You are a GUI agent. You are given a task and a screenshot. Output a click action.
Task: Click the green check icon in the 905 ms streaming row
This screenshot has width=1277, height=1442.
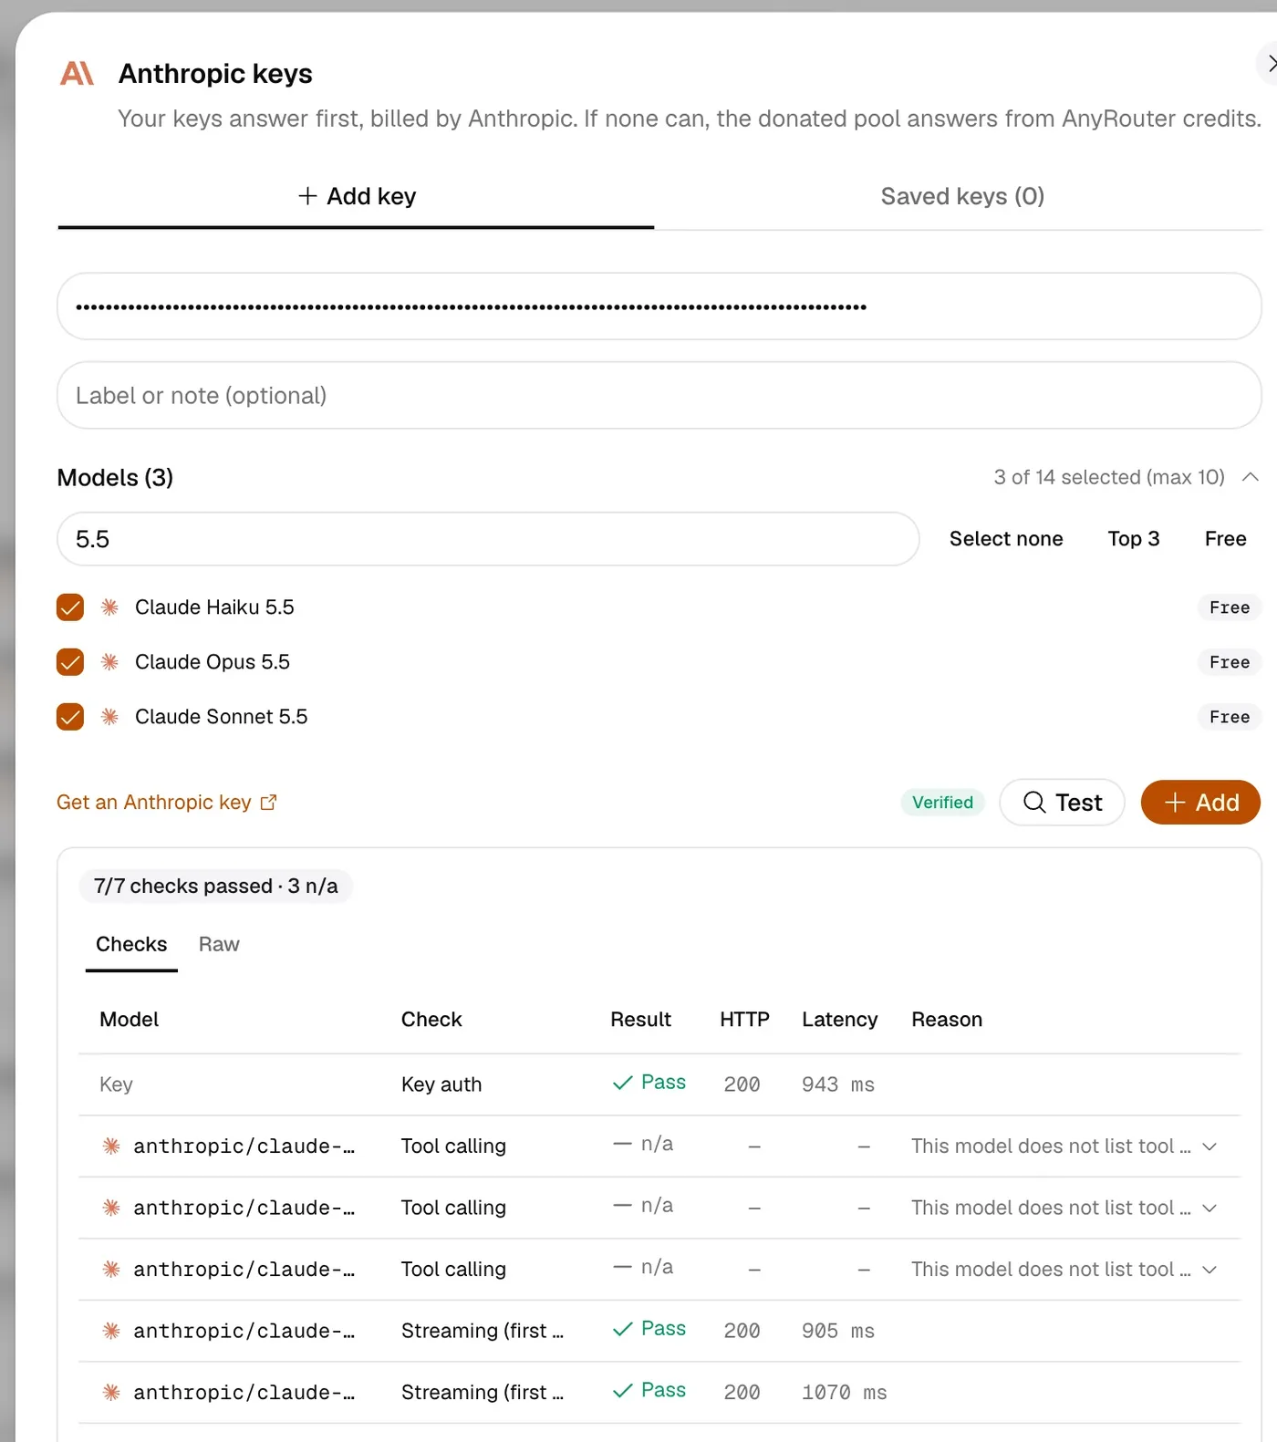(623, 1329)
